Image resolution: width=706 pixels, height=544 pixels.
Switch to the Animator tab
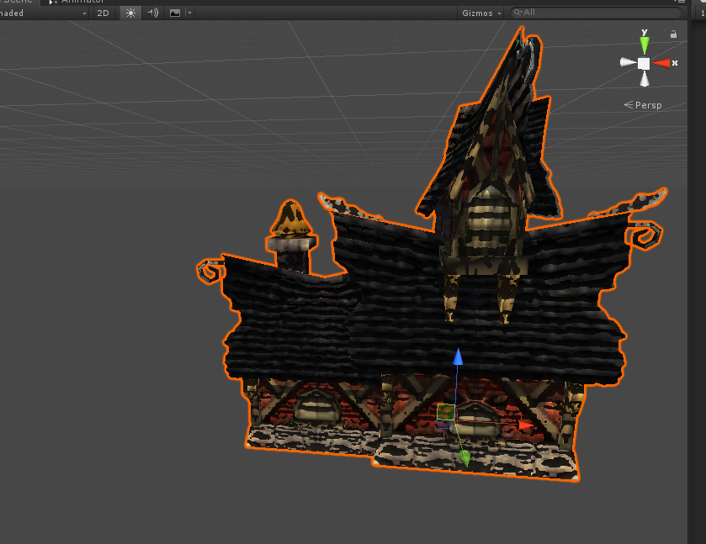pyautogui.click(x=77, y=2)
